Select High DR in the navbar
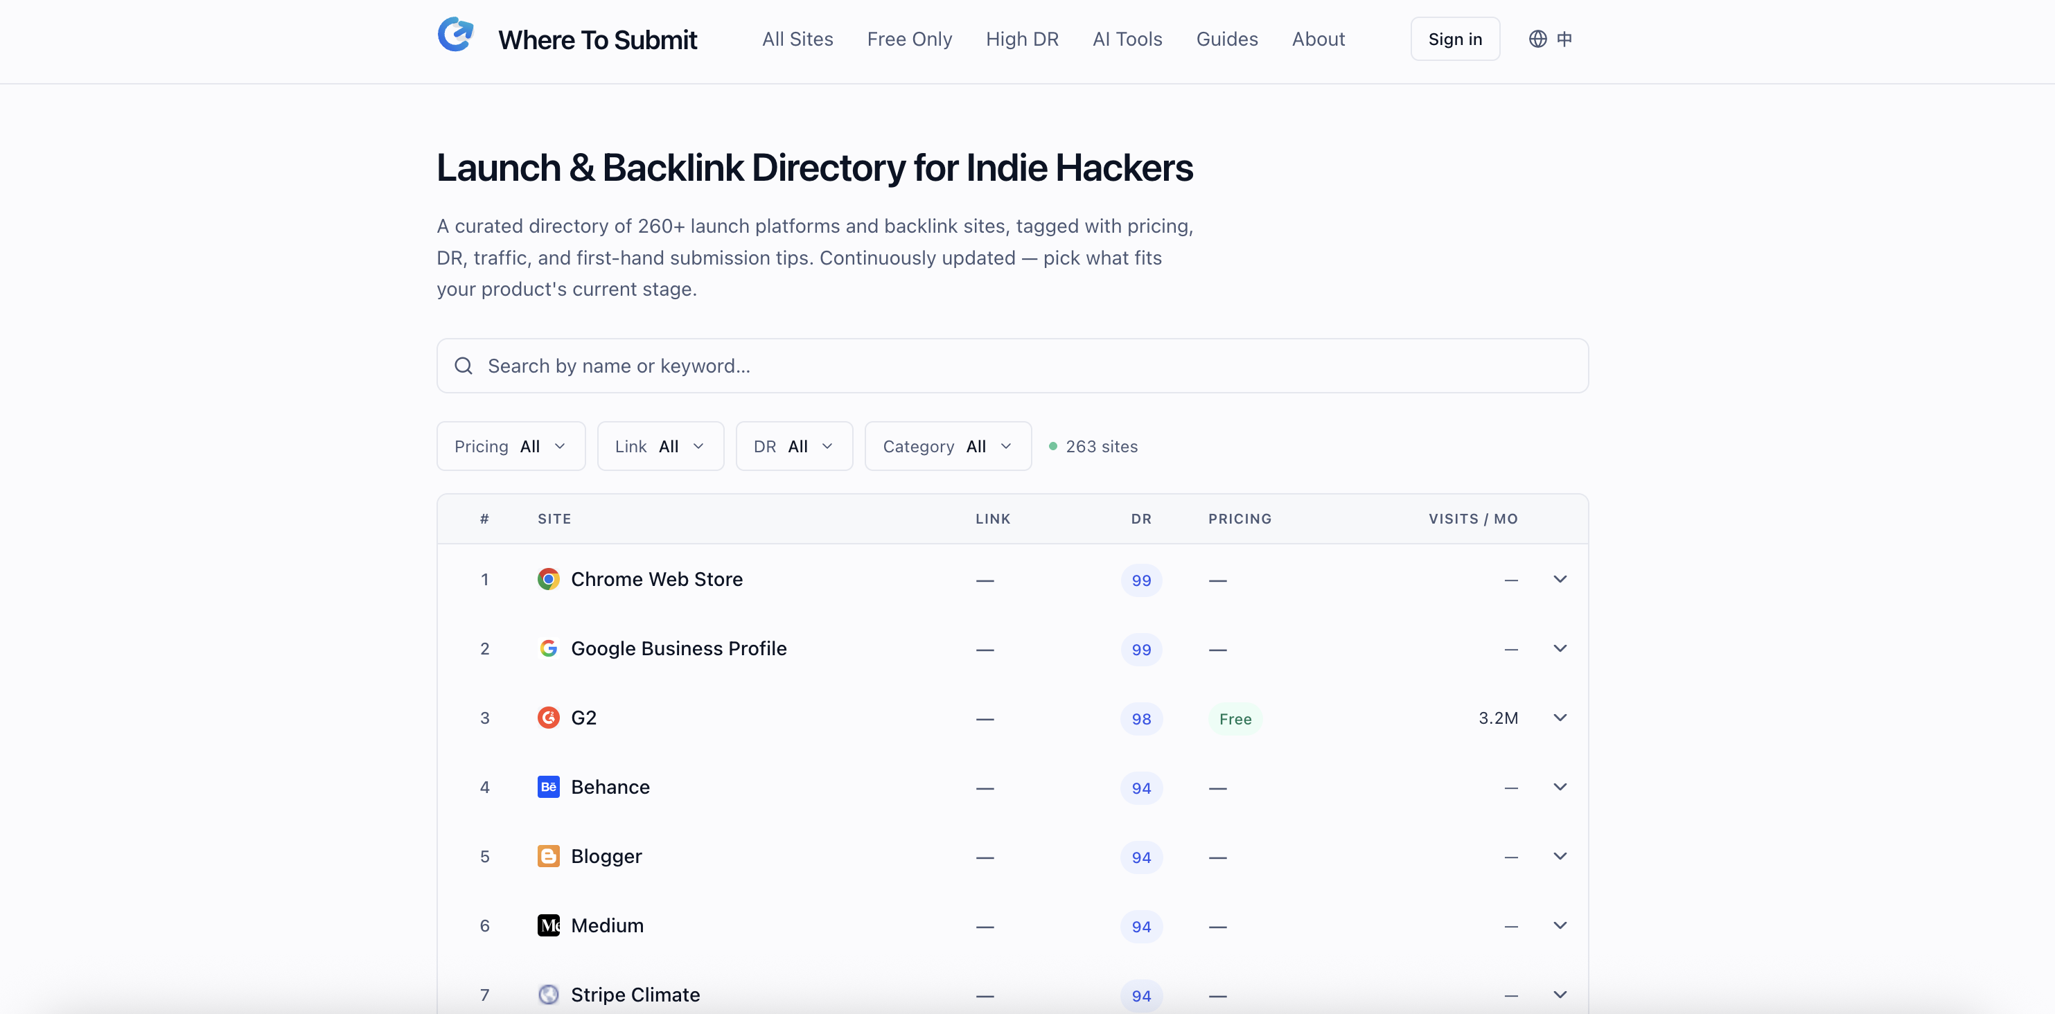This screenshot has height=1014, width=2055. (1022, 39)
